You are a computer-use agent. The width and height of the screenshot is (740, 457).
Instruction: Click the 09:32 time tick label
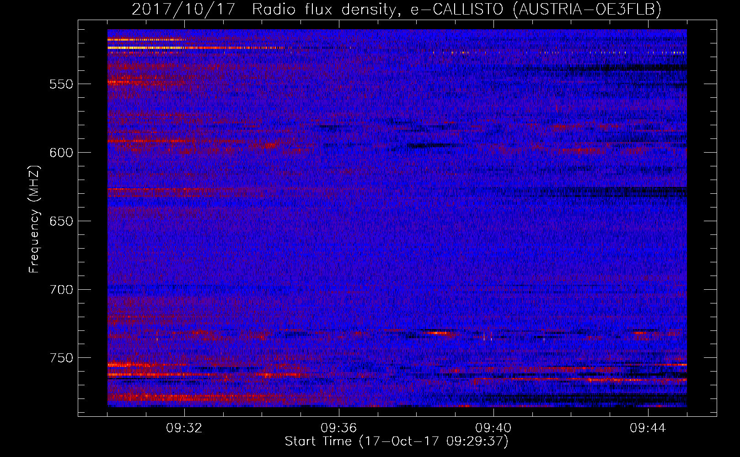tap(184, 428)
